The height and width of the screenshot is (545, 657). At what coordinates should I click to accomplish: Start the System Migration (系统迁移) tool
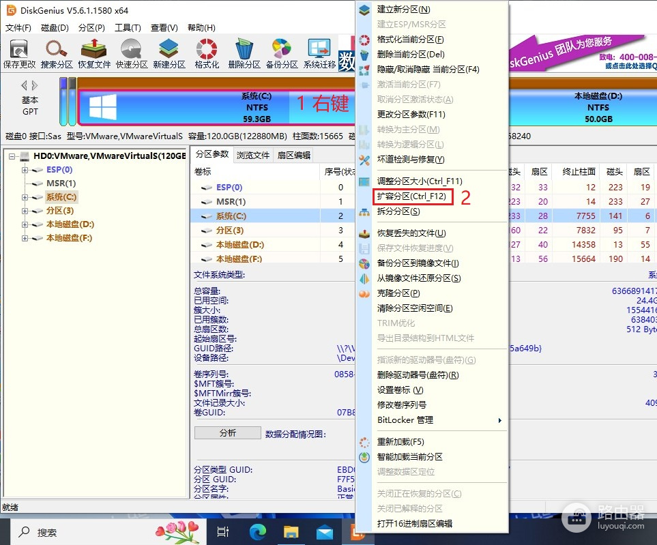point(319,54)
